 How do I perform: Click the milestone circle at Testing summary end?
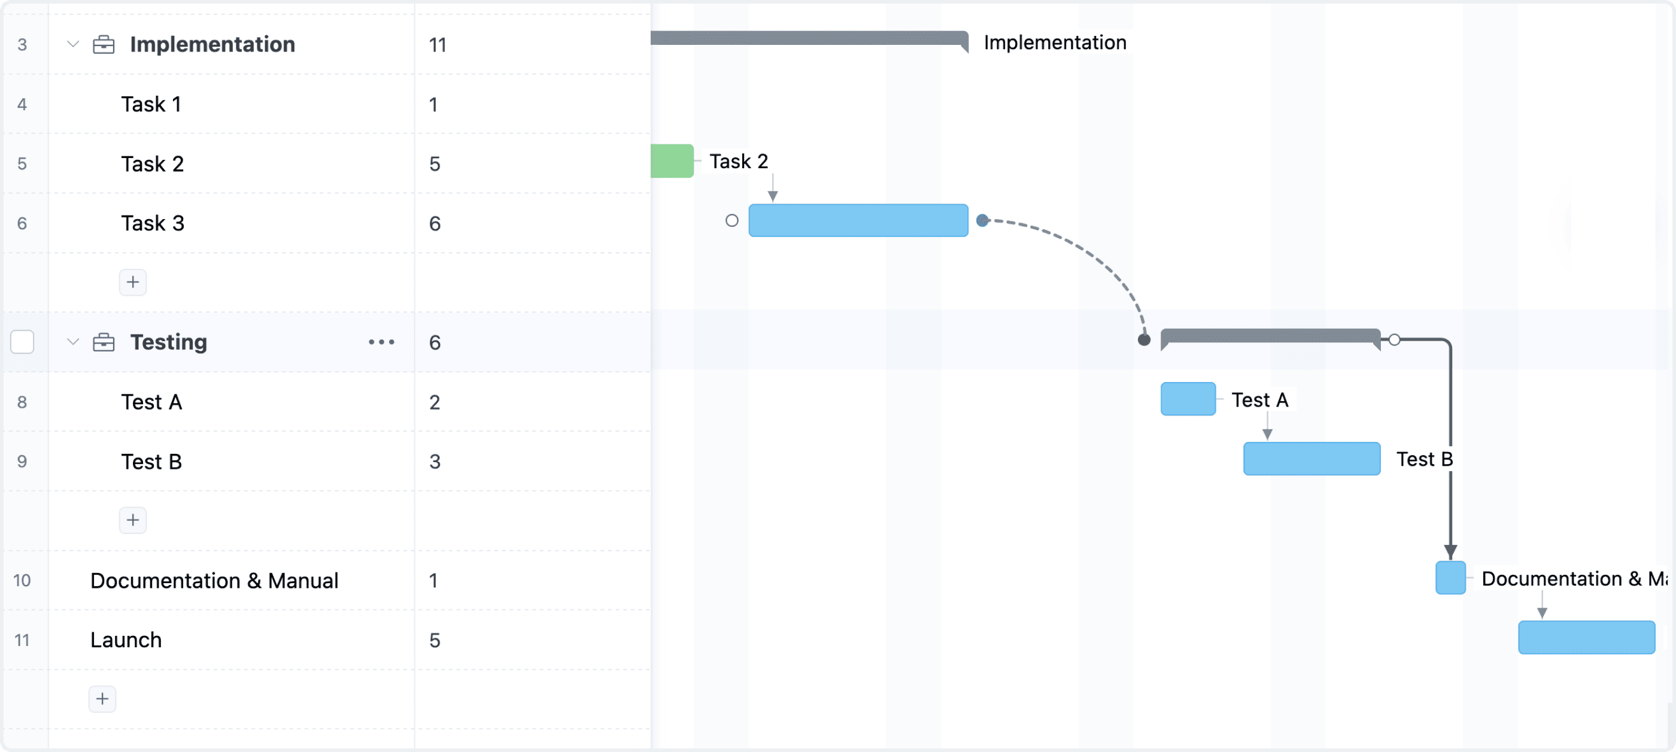(1394, 338)
